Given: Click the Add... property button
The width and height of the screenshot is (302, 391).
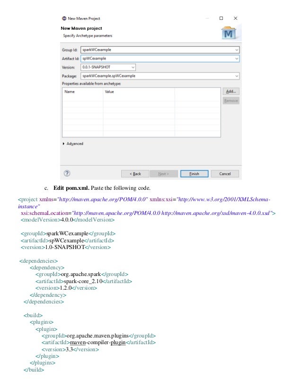Looking at the screenshot, I should pos(231,91).
